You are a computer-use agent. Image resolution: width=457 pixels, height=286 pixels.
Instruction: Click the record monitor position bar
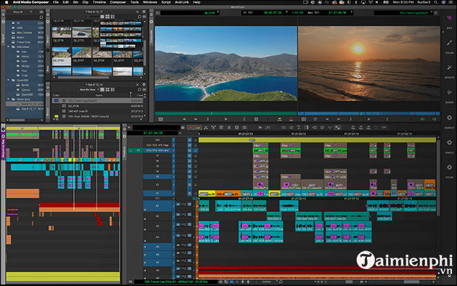pos(369,113)
